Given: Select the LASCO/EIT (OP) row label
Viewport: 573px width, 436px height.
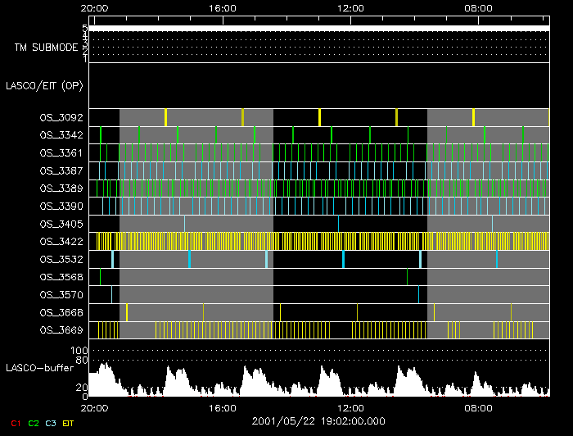Looking at the screenshot, I should coord(47,85).
